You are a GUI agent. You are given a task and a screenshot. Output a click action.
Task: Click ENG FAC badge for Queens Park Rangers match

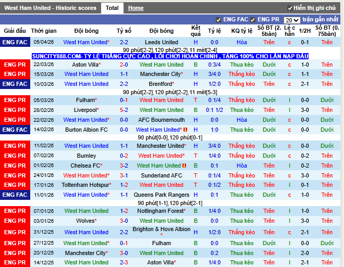pyautogui.click(x=15, y=195)
